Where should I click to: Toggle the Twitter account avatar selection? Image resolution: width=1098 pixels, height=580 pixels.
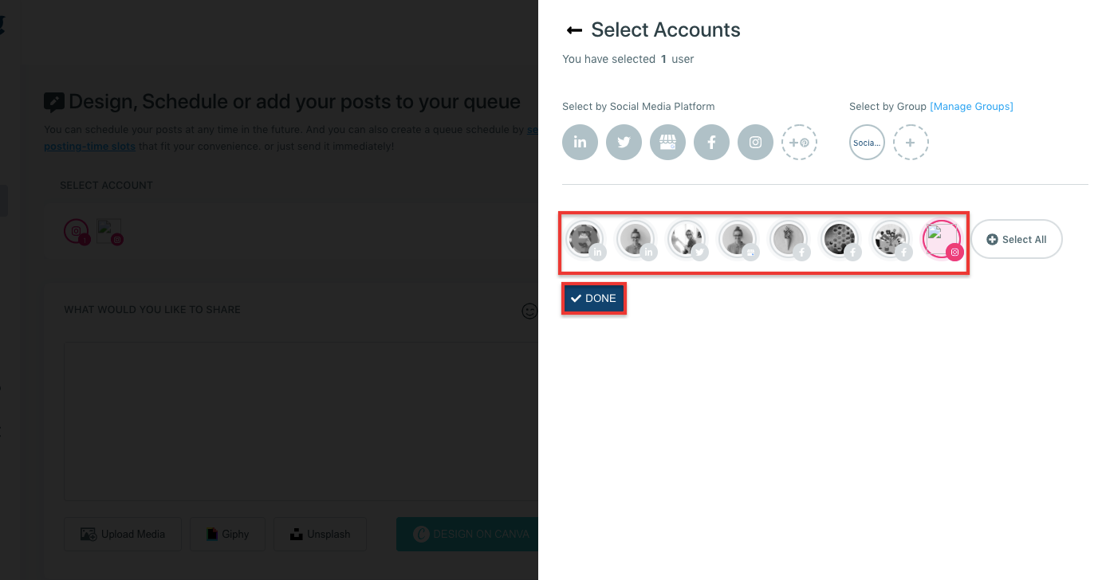[687, 238]
